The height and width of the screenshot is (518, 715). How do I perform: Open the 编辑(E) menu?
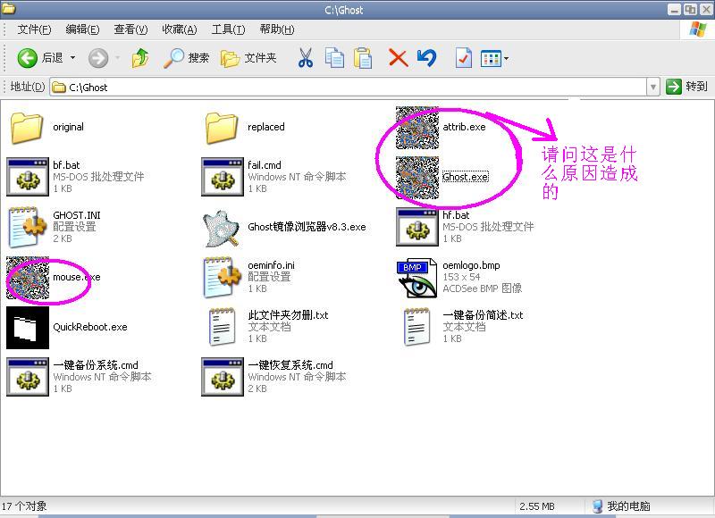tap(82, 29)
